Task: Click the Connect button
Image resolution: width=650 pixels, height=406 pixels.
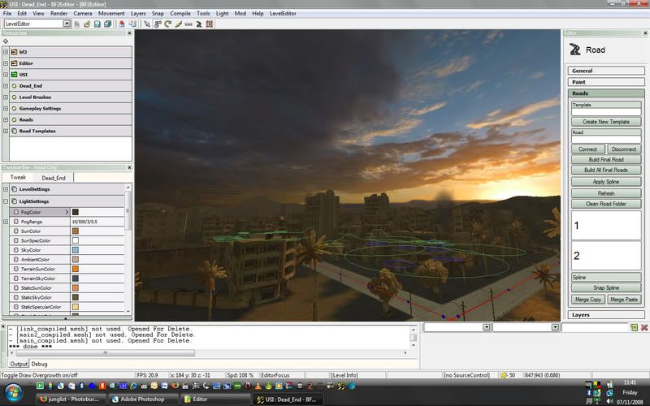Action: pyautogui.click(x=587, y=149)
